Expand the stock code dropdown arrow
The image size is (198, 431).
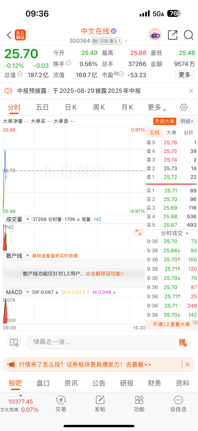pos(126,41)
